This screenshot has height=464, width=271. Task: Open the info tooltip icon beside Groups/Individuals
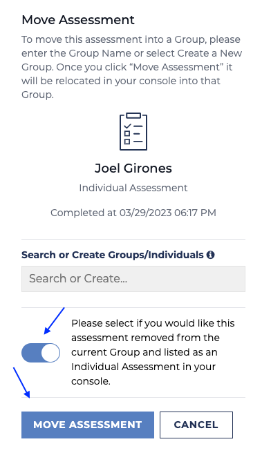211,255
